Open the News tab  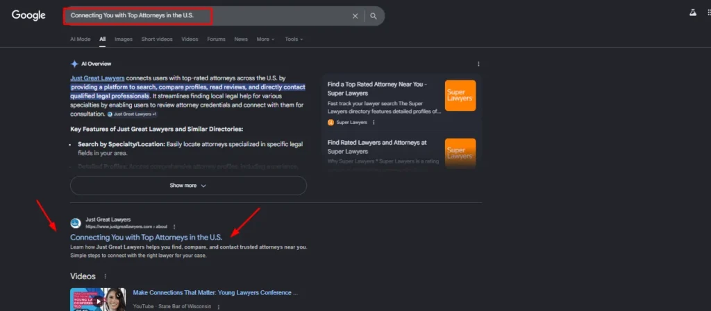[x=241, y=39]
